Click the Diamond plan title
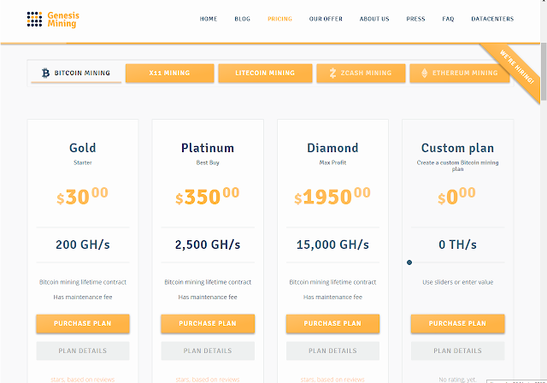The image size is (547, 383). click(x=332, y=148)
